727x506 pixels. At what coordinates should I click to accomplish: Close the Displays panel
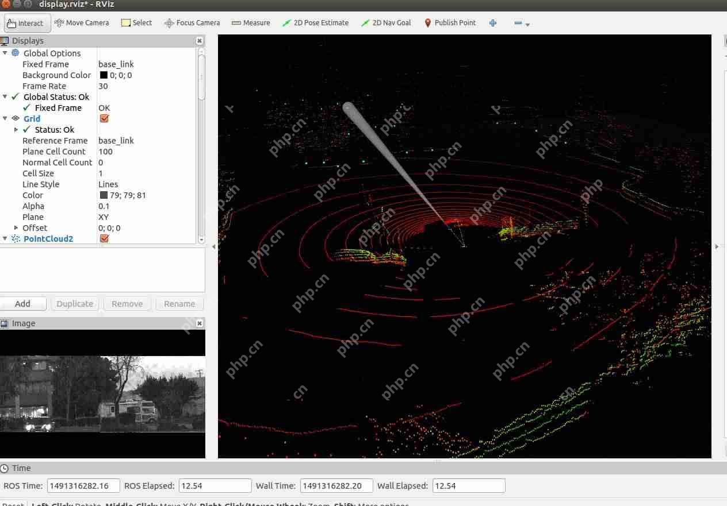(200, 41)
